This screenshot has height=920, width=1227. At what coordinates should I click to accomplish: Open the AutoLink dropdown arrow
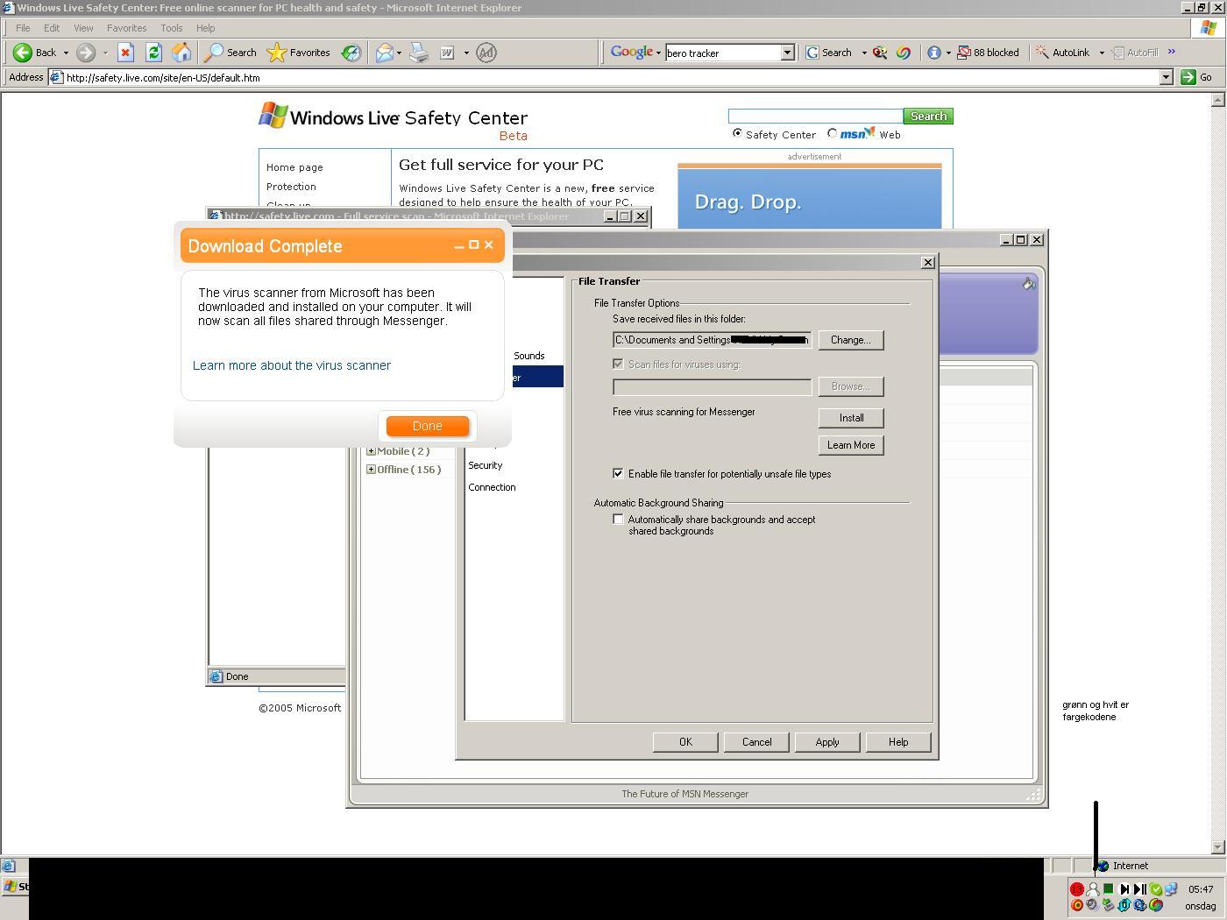click(1102, 53)
